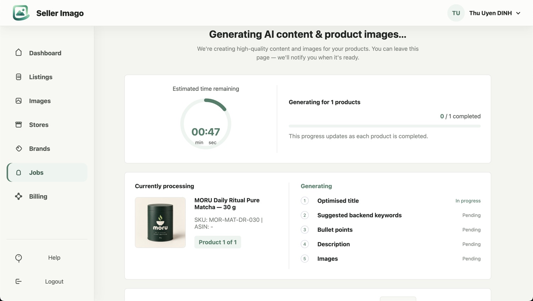The width and height of the screenshot is (533, 301).
Task: Select the Logout link
Action: (54, 281)
